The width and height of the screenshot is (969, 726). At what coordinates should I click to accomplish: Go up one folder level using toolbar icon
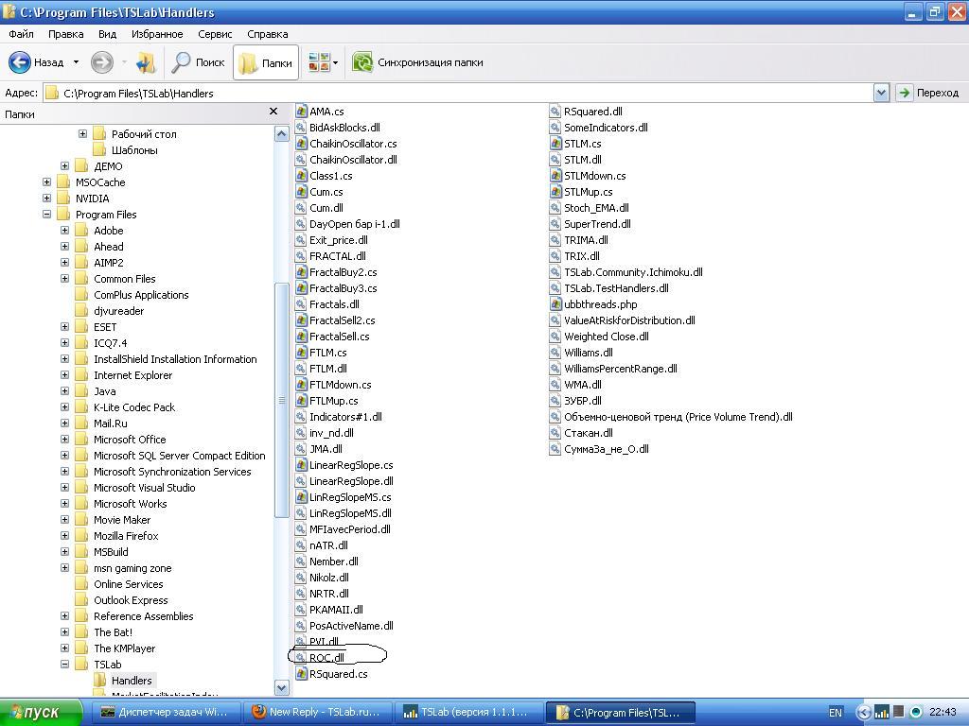click(x=146, y=62)
